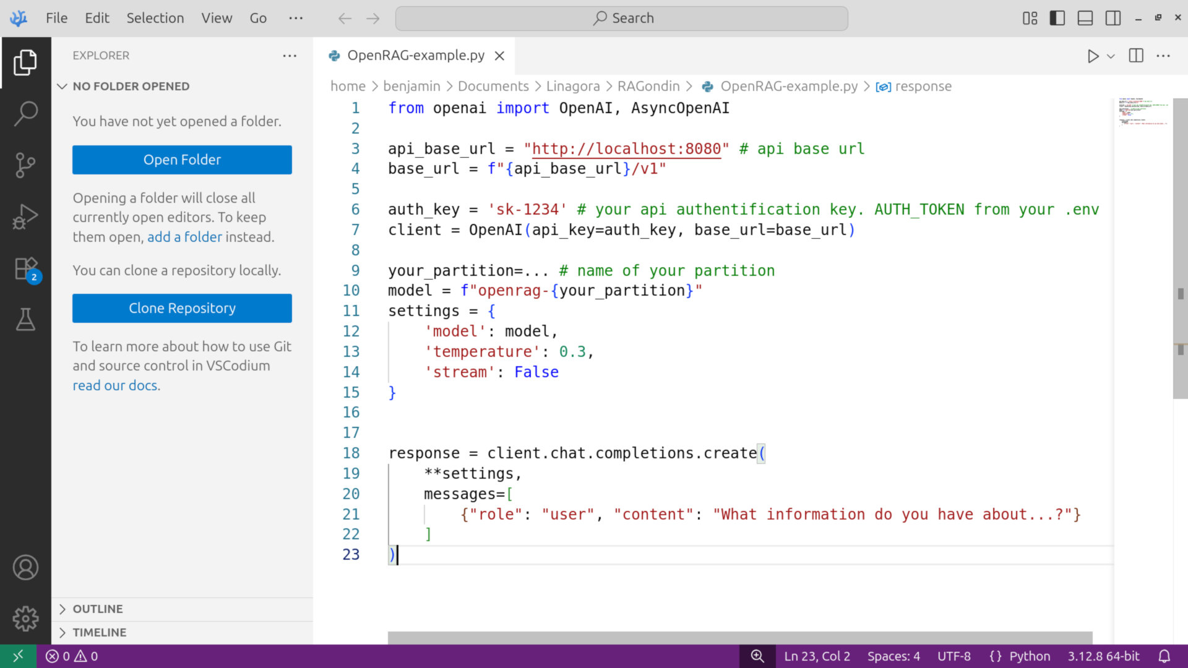Click the VSCodium application logo
Viewport: 1188px width, 668px height.
[19, 18]
